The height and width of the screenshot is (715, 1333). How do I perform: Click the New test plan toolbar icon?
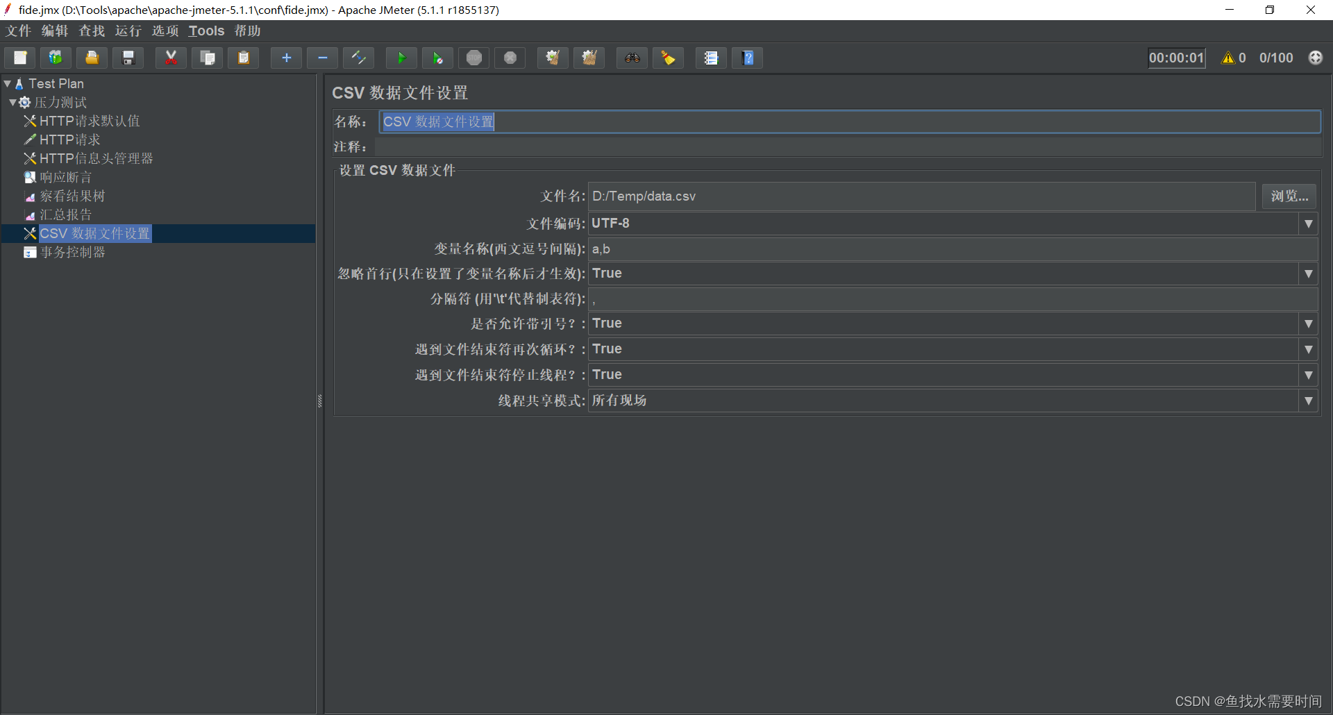(20, 58)
